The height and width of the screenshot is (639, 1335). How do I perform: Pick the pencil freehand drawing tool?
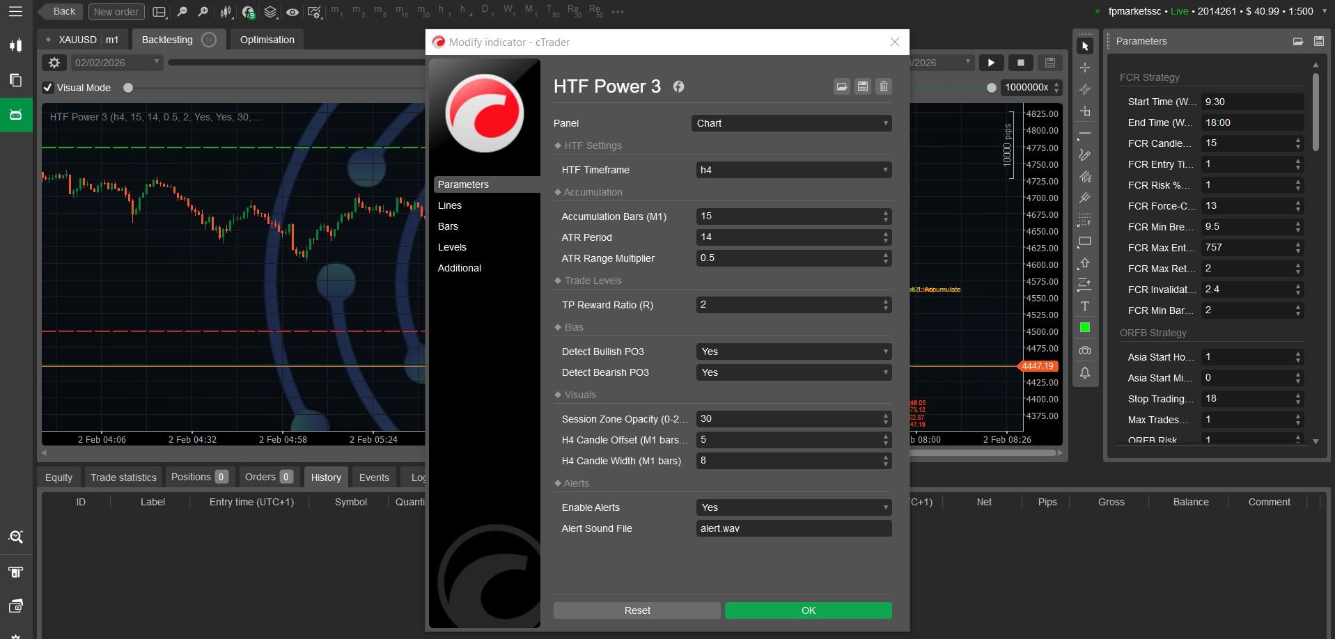[x=1084, y=155]
